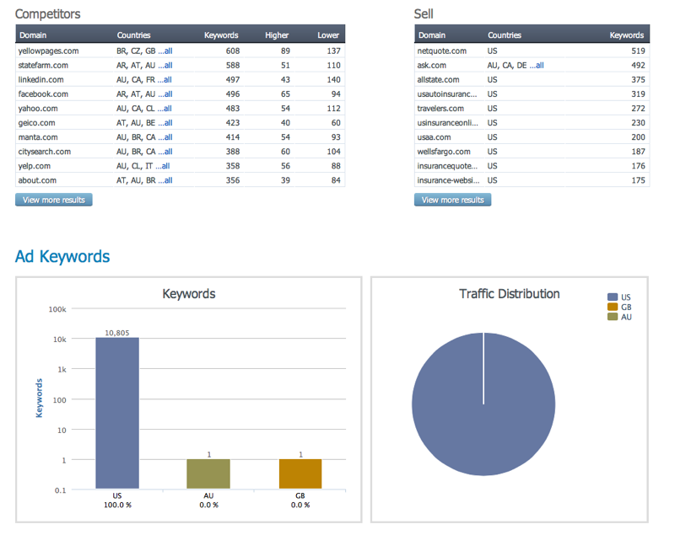Select yahoo.com domain cell
Image resolution: width=675 pixels, height=535 pixels.
(x=38, y=109)
